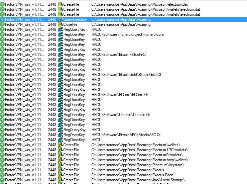The width and height of the screenshot is (247, 184).
Task: Click the registry icon on the BitcoinGold-Qt row
Action: click(60, 75)
